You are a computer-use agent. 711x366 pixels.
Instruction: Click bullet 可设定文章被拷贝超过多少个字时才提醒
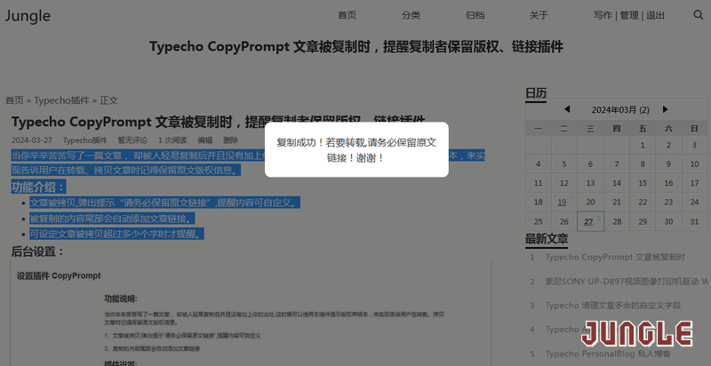click(x=117, y=234)
